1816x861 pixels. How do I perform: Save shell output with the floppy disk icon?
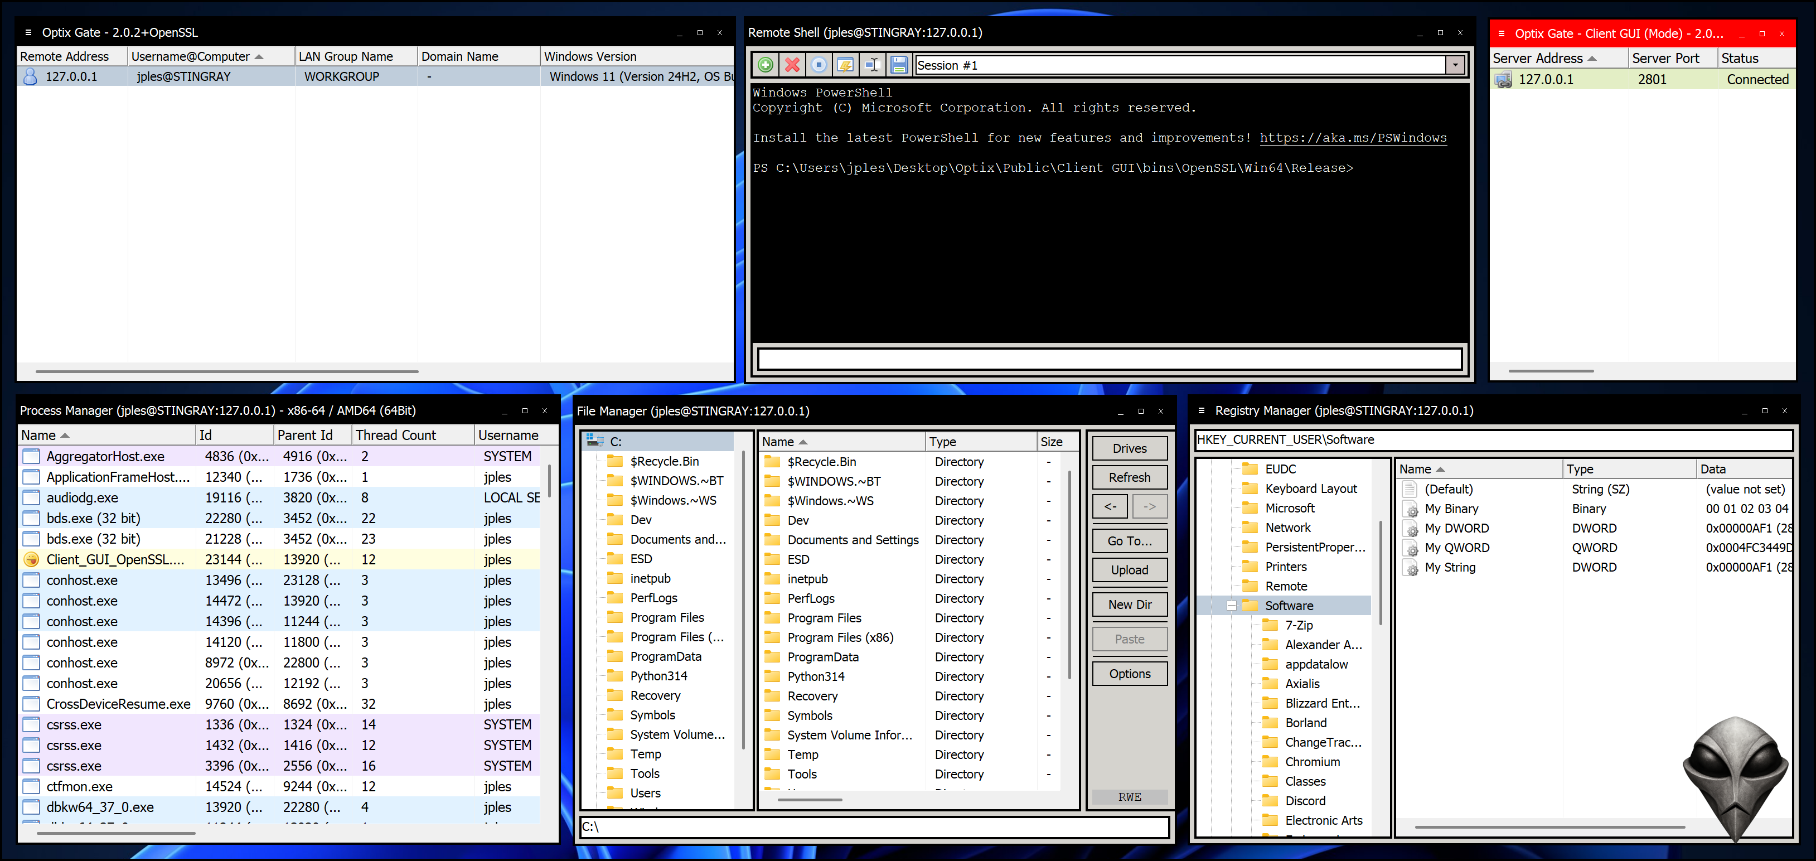click(899, 66)
